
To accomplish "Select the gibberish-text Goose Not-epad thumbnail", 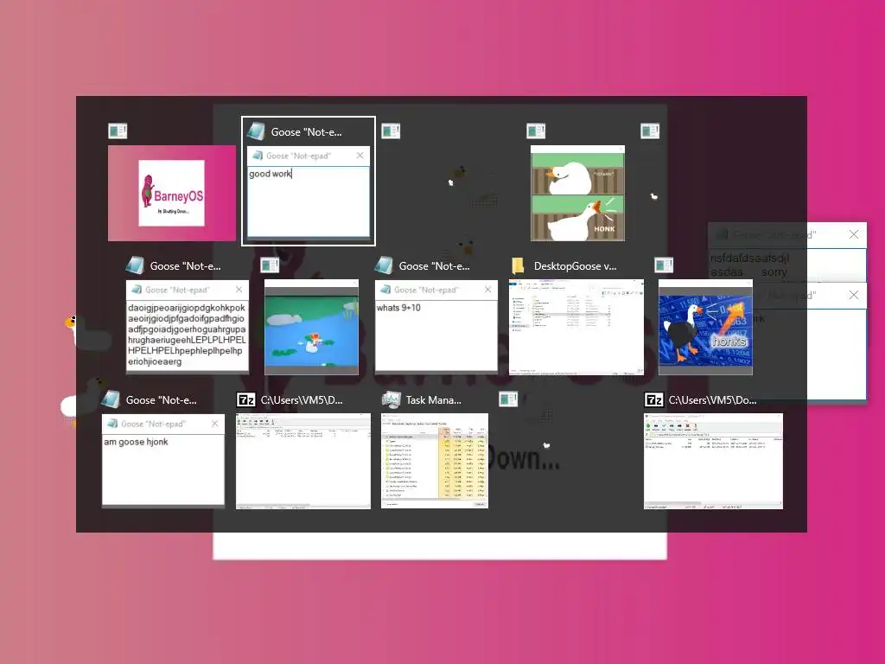I will click(x=188, y=326).
